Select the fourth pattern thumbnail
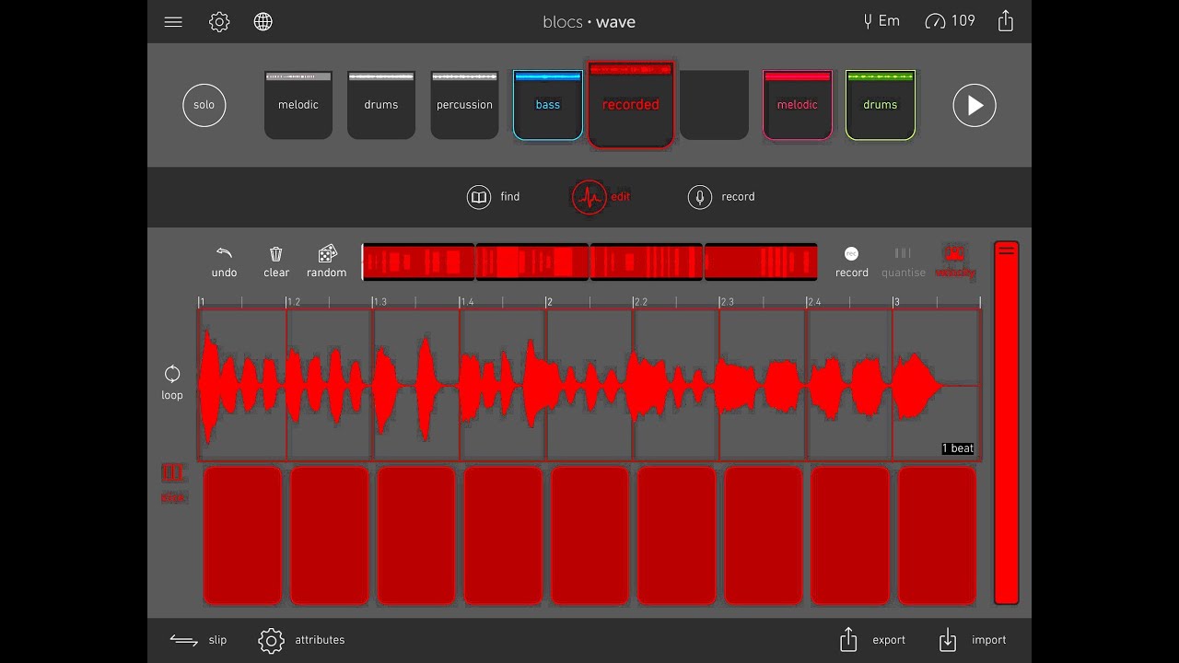1179x663 pixels. 761,262
